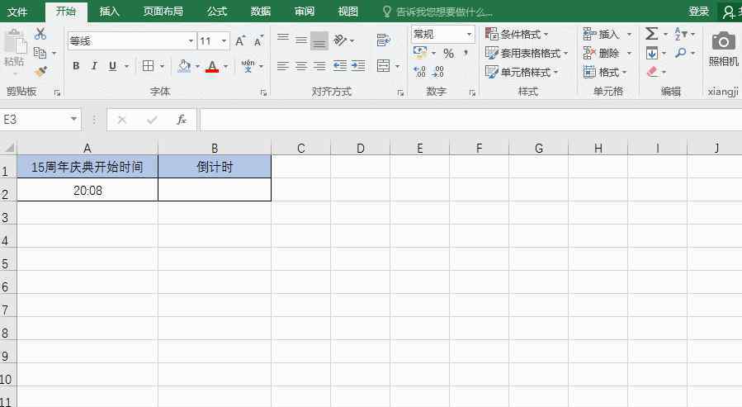Open Find and Select magnifier
This screenshot has width=742, height=407.
pyautogui.click(x=681, y=53)
